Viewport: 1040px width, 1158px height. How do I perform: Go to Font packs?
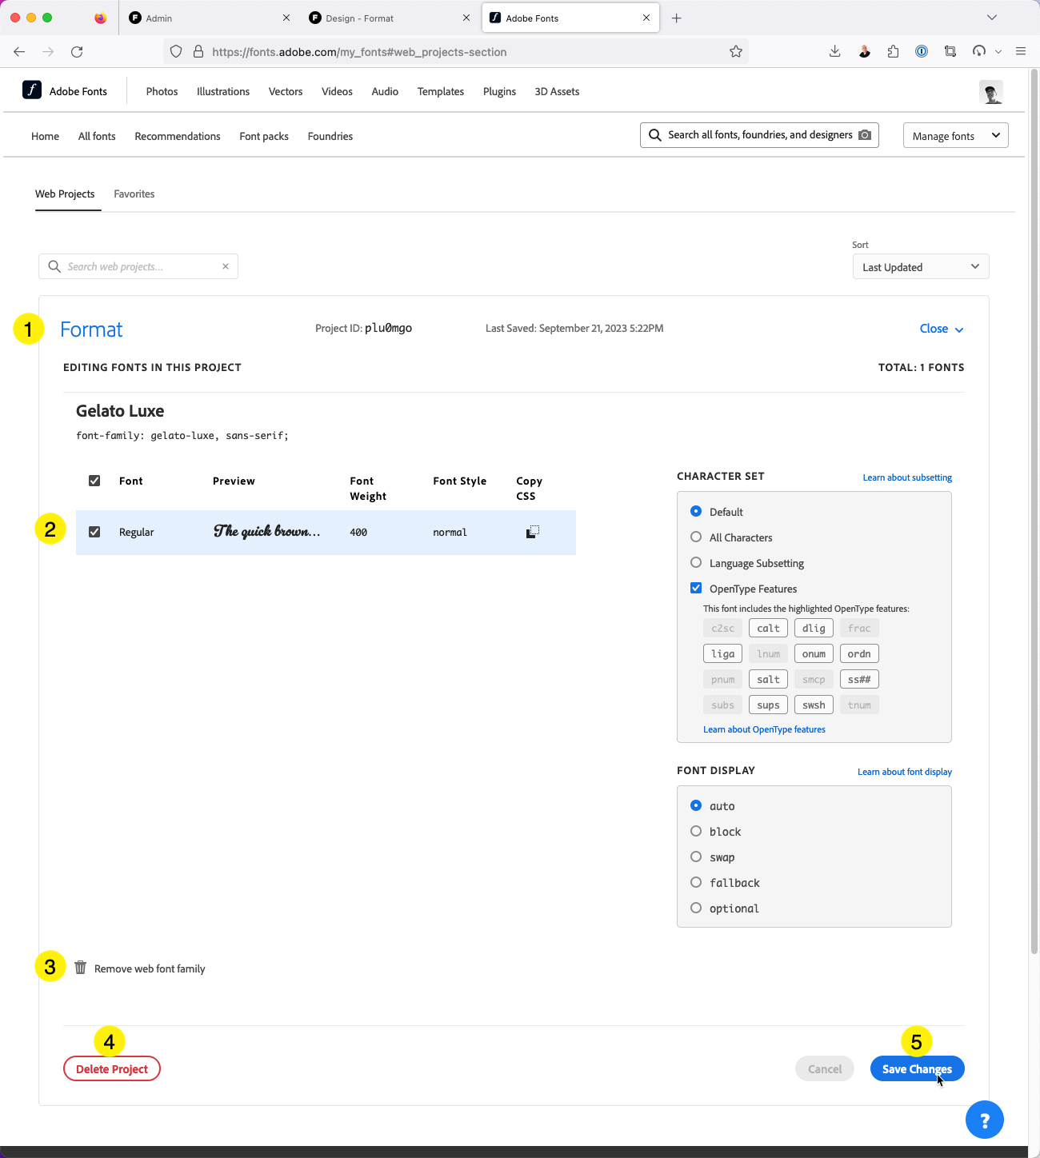[264, 136]
